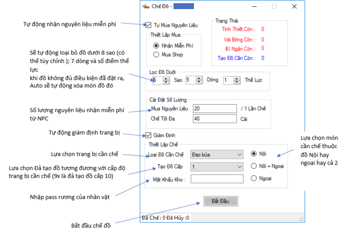Decrease the Dòng value with the down arrow
356x237 pixels.
point(198,81)
